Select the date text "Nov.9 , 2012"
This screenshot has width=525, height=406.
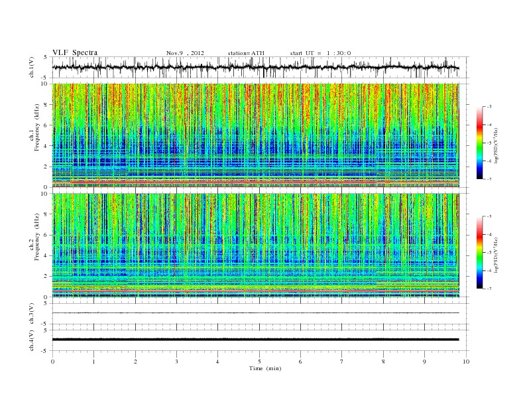click(x=185, y=53)
